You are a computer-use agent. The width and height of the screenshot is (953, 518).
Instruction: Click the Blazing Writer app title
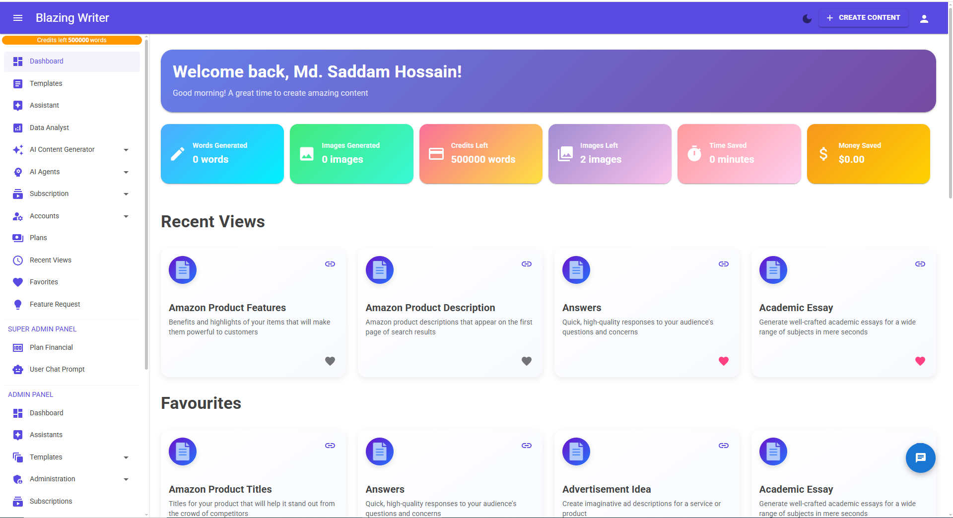tap(72, 18)
